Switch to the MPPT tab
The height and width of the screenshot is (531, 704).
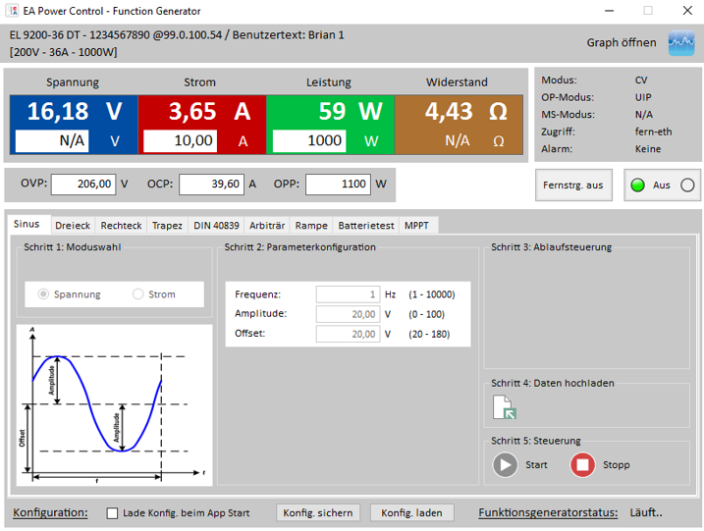pyautogui.click(x=418, y=226)
